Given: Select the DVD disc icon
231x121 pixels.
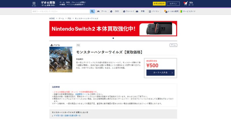Looking at the screenshot, I should (x=111, y=11).
